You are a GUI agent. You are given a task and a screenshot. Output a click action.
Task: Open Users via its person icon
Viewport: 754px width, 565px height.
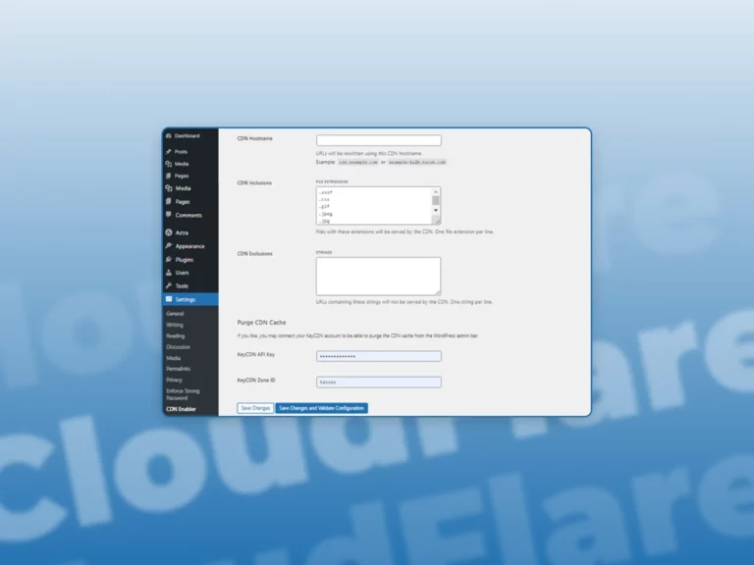click(x=168, y=273)
